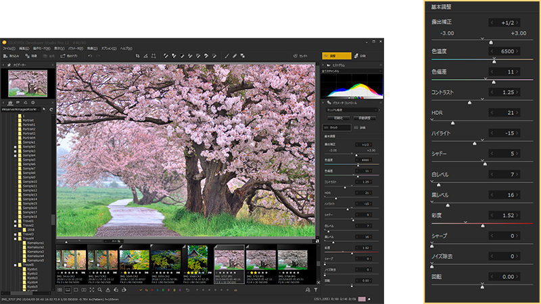The width and height of the screenshot is (541, 304).
Task: Click the parent folder icon beside path
Action: pos(44,109)
